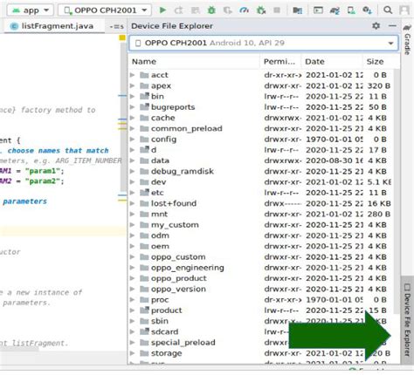The image size is (414, 375).
Task: Select the special_preload folder
Action: [x=260, y=343]
